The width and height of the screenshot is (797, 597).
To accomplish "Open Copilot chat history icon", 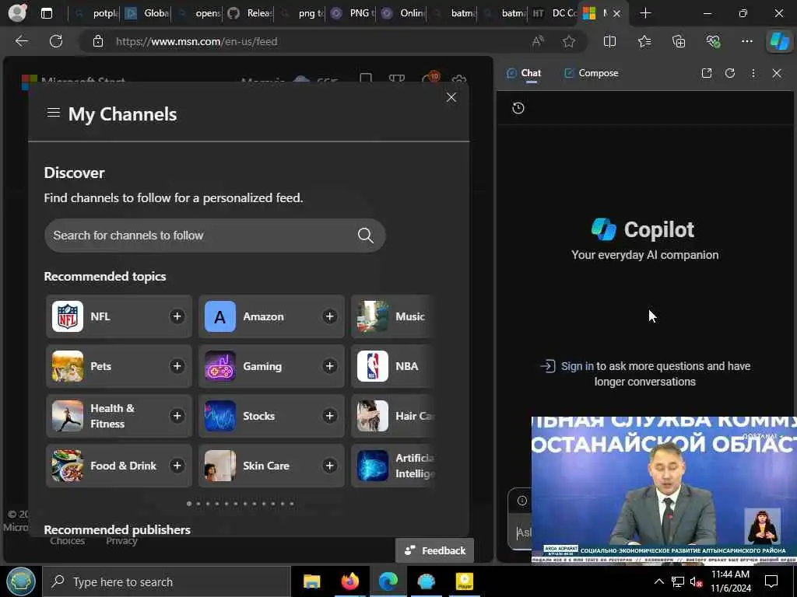I will point(518,108).
